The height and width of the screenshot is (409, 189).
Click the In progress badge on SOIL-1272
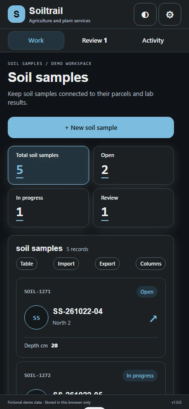pyautogui.click(x=140, y=376)
